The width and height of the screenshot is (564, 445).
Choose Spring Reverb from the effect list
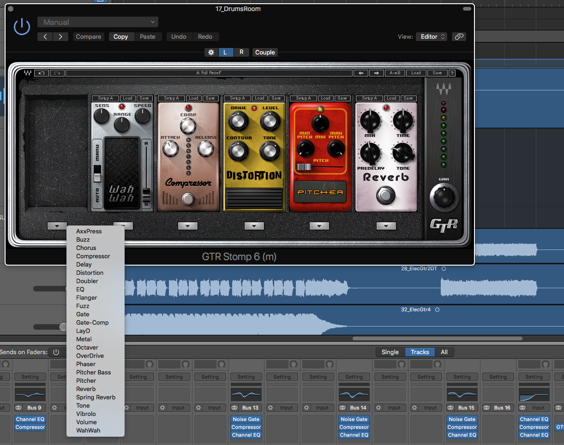click(96, 397)
